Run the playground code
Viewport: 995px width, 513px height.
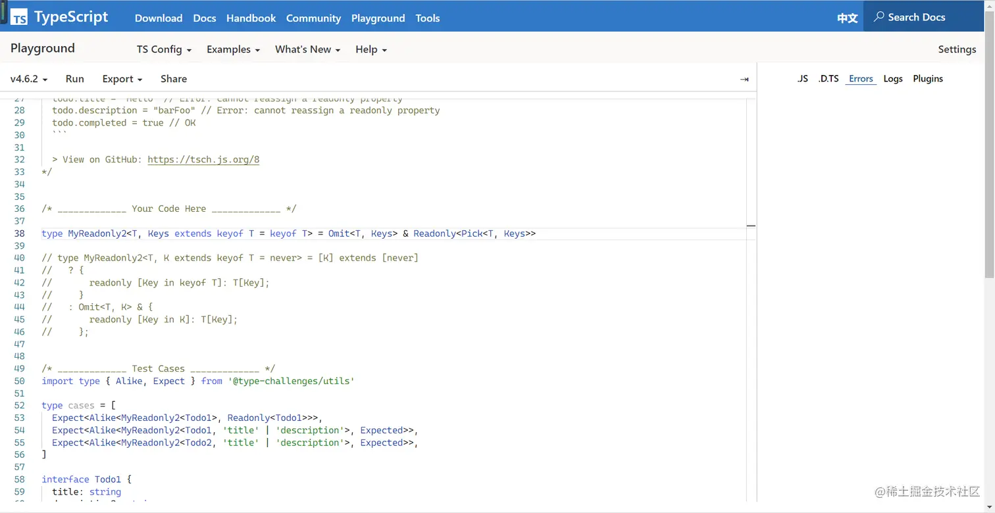pos(75,79)
